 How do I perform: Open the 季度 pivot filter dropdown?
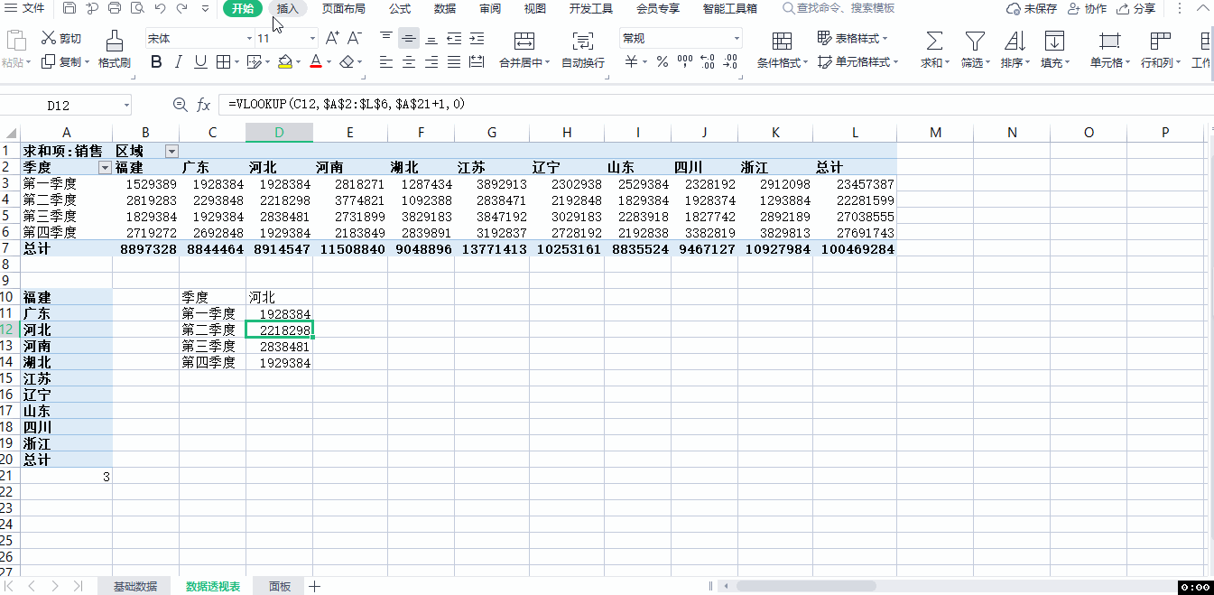pos(105,168)
